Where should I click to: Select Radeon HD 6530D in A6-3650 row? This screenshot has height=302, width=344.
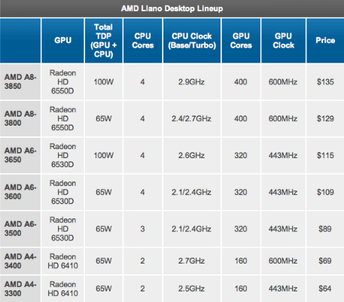click(x=62, y=155)
